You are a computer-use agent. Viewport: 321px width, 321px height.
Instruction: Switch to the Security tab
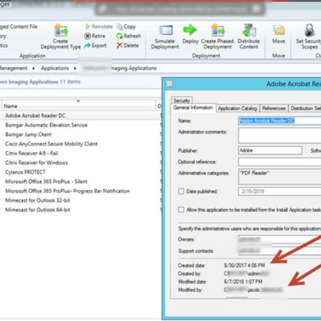point(182,101)
